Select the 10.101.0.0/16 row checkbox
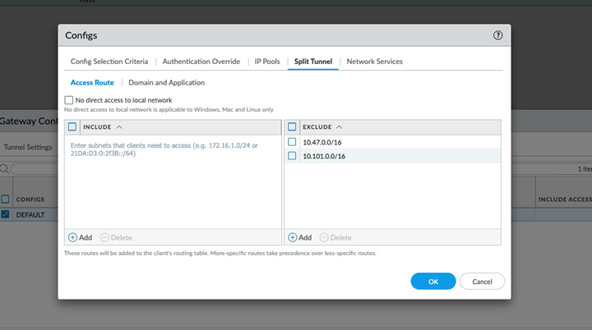592x330 pixels. pyautogui.click(x=292, y=156)
